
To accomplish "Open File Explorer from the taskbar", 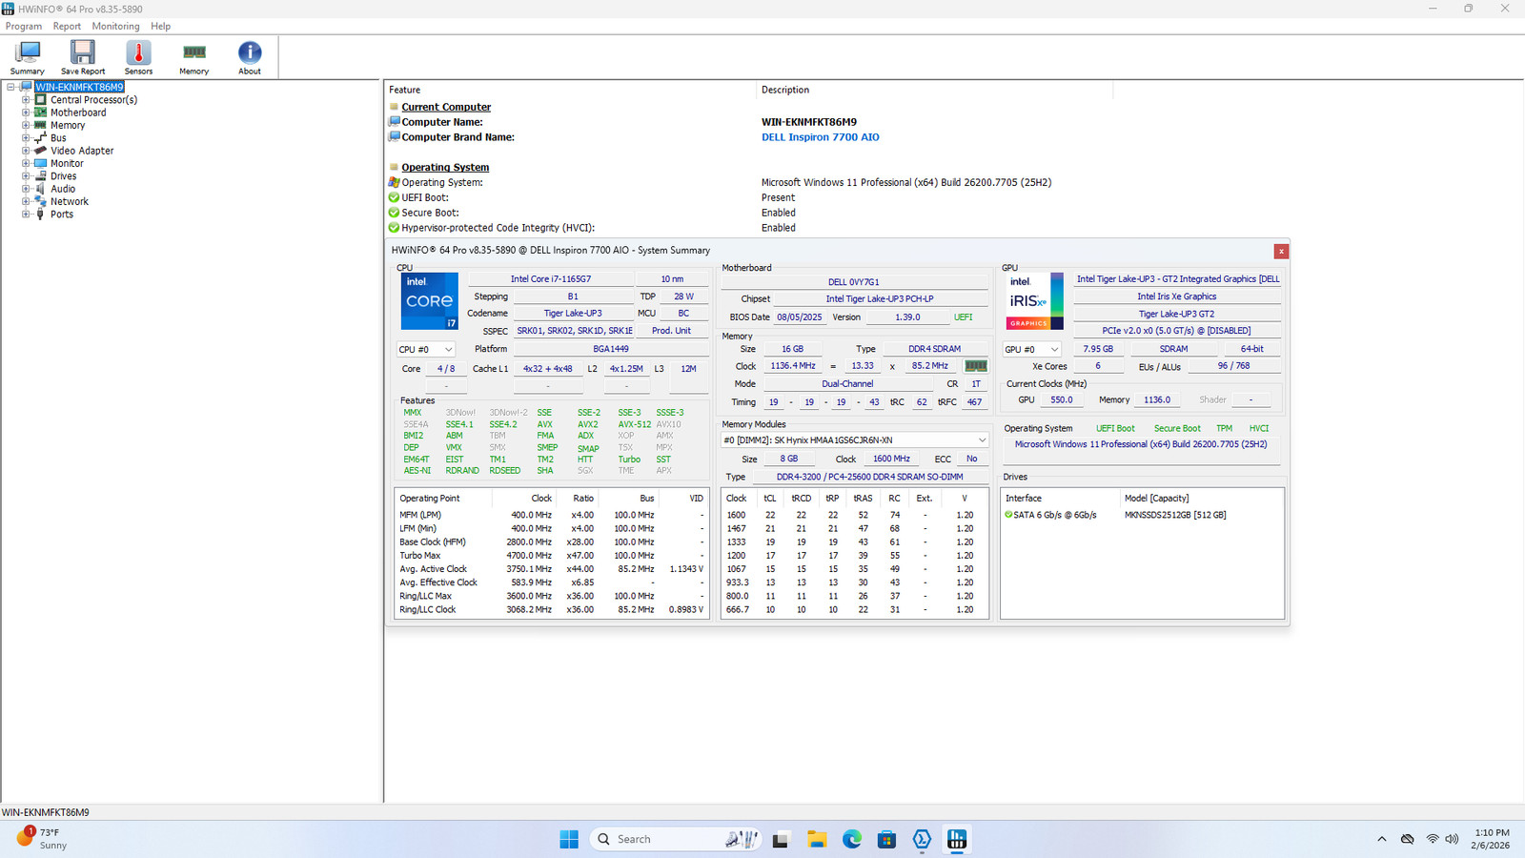I will [817, 839].
